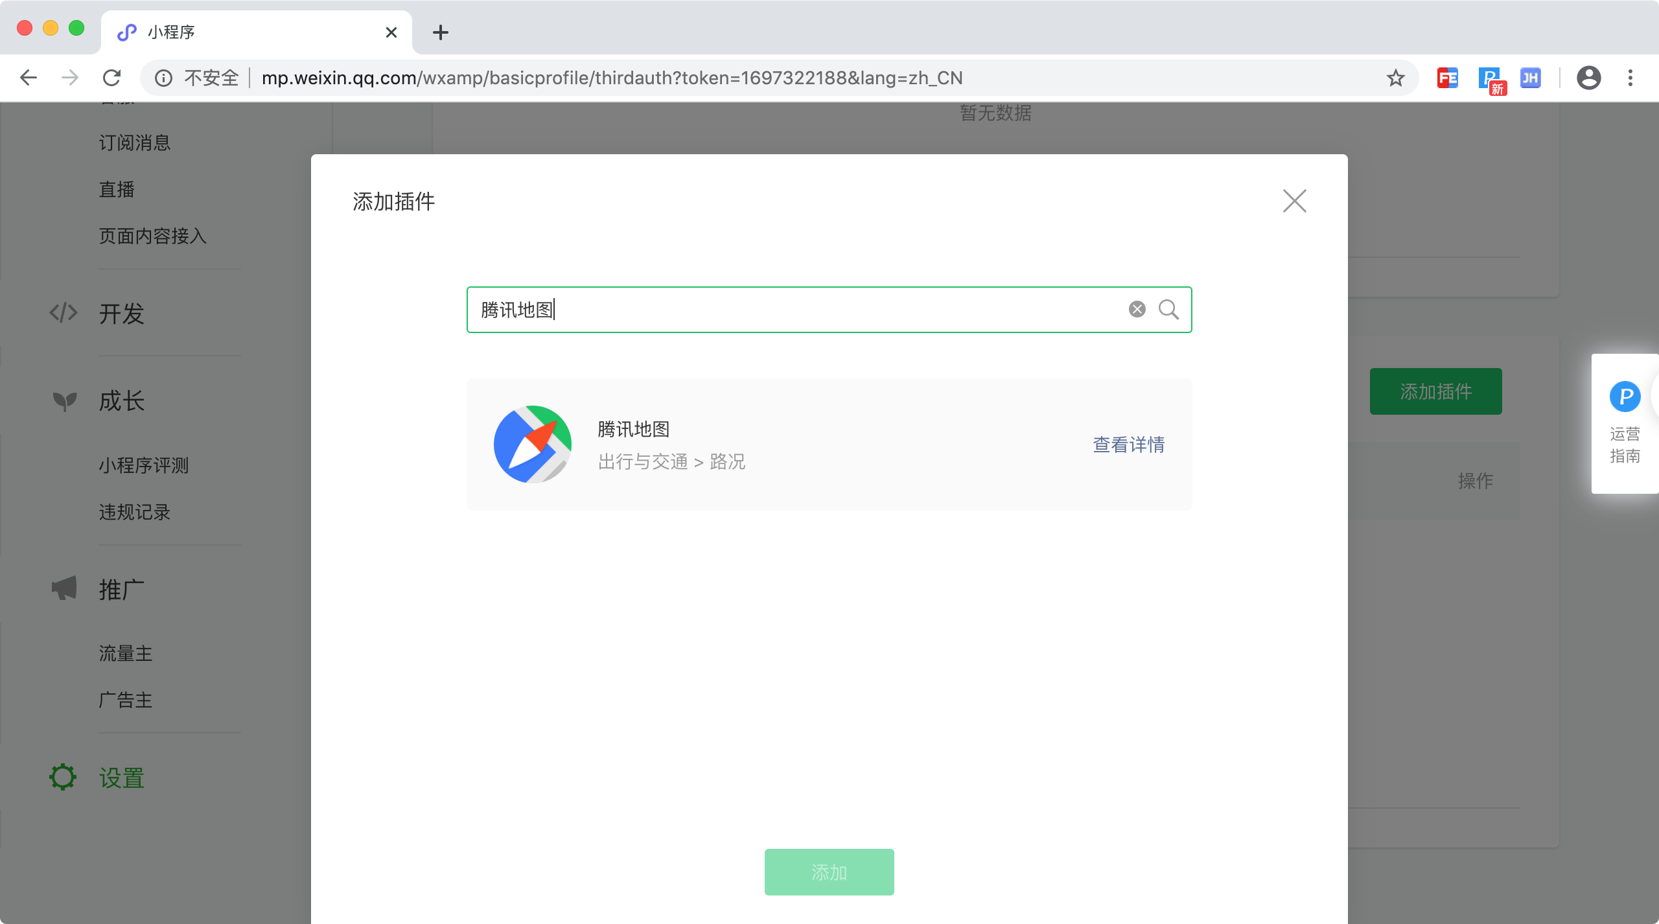Open 设置 section in sidebar
The image size is (1659, 924).
pos(121,778)
